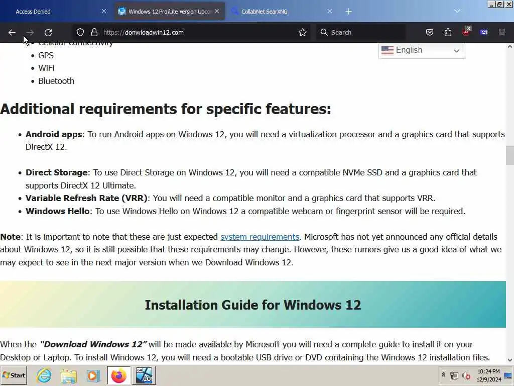Open the Firefox hamburger menu
Viewport: 514px width, 386px height.
tap(502, 32)
